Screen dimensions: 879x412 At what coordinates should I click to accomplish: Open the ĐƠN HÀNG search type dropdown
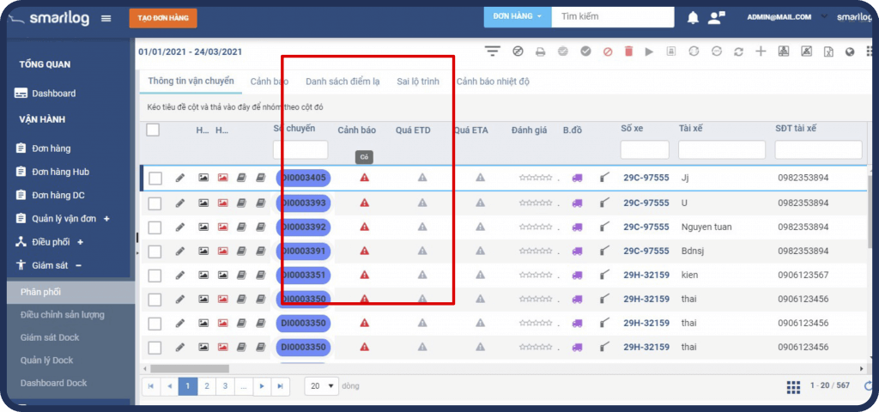[517, 16]
